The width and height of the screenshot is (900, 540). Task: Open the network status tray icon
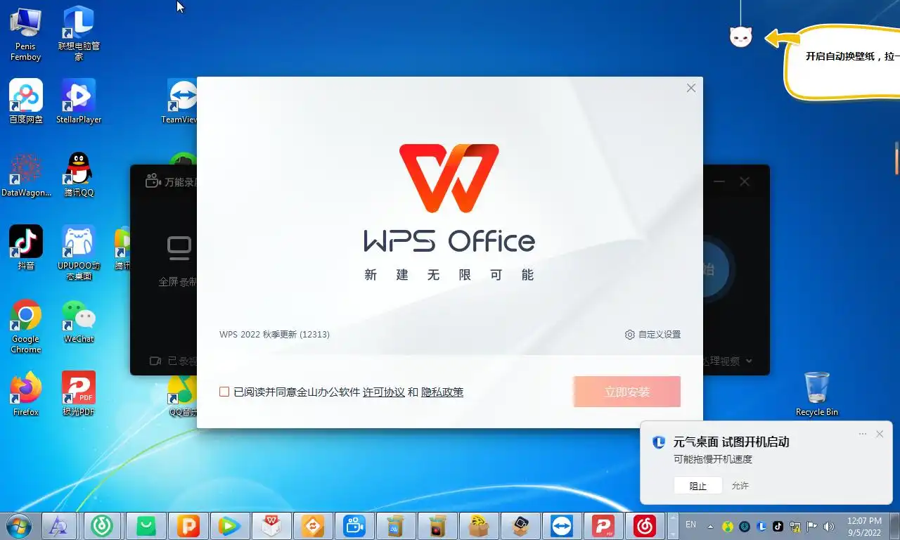[795, 526]
